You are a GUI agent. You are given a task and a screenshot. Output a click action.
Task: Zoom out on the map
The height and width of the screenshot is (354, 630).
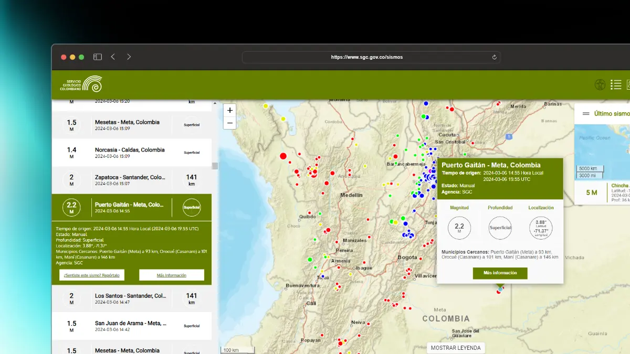tap(230, 123)
